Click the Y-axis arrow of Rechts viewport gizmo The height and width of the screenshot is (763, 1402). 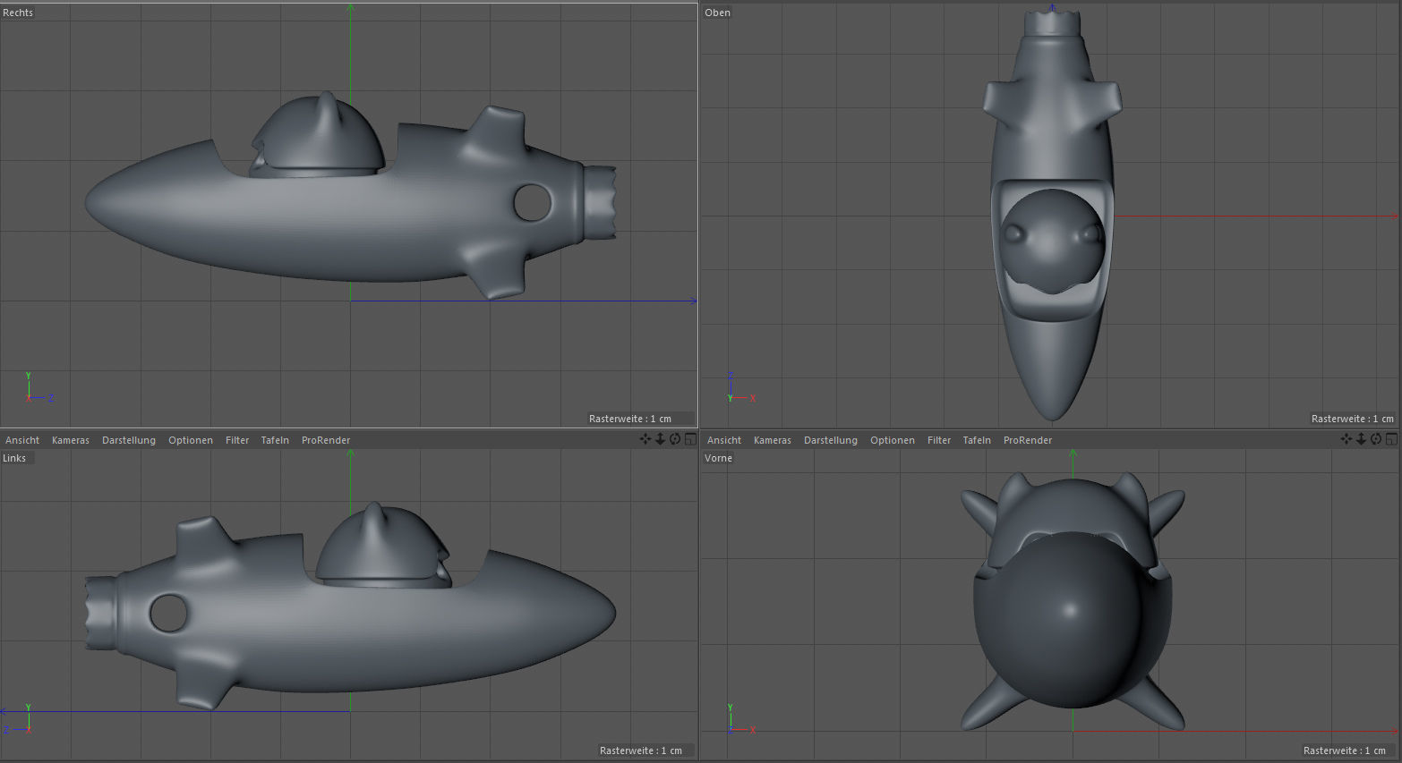28,383
